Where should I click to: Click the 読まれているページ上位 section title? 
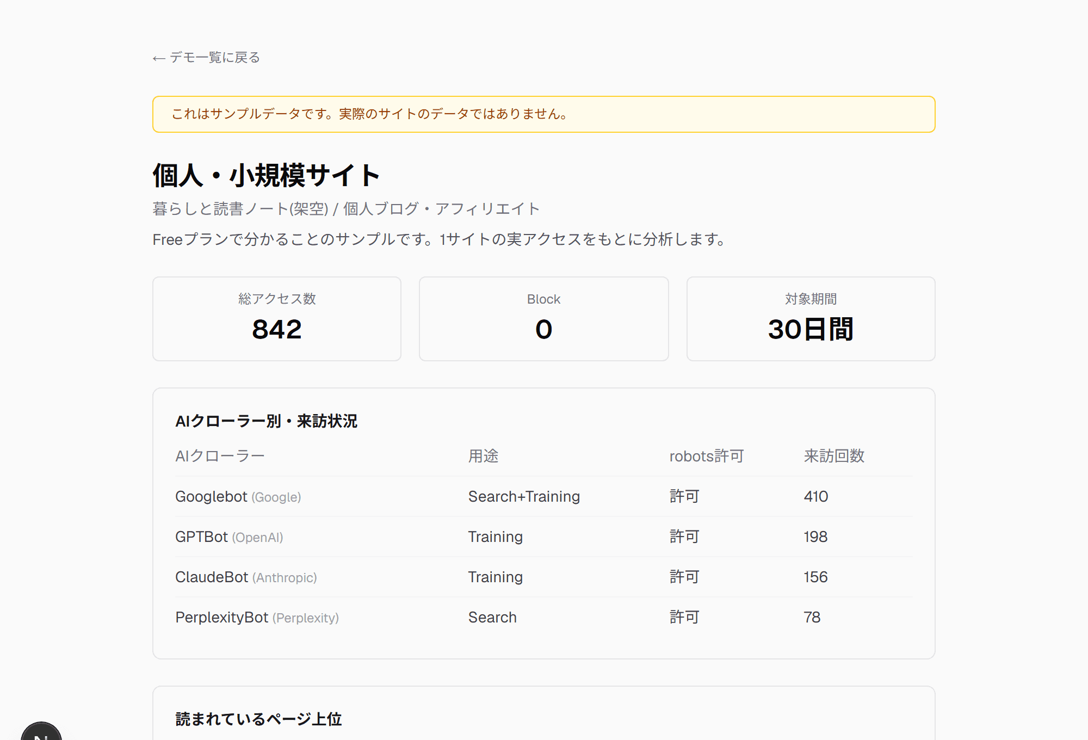pos(258,719)
